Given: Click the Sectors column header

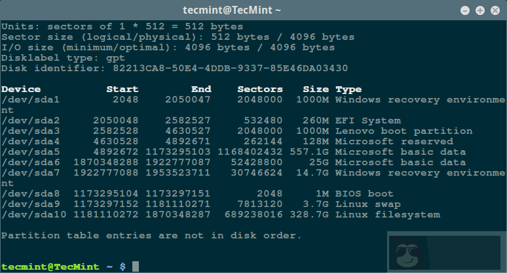Looking at the screenshot, I should click(x=260, y=89).
